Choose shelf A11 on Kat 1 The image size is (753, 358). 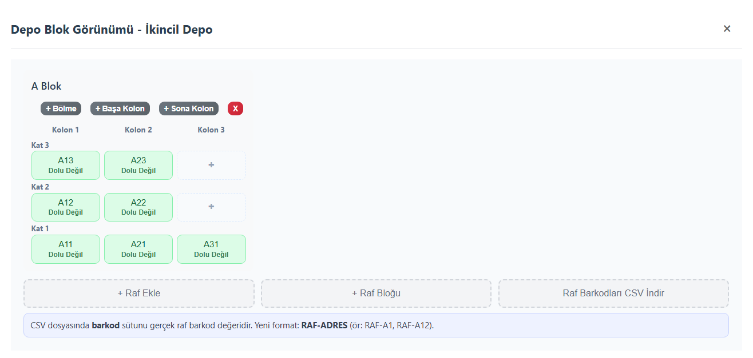pos(66,249)
